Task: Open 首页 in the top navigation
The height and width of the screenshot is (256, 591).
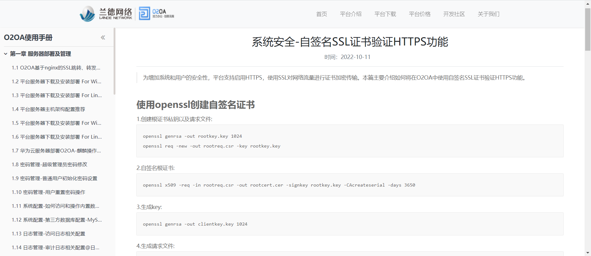Action: [x=321, y=14]
